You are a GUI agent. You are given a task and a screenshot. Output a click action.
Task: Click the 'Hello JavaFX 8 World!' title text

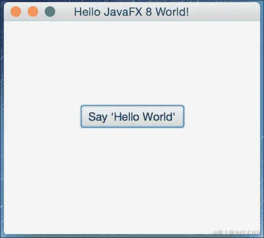pyautogui.click(x=131, y=12)
